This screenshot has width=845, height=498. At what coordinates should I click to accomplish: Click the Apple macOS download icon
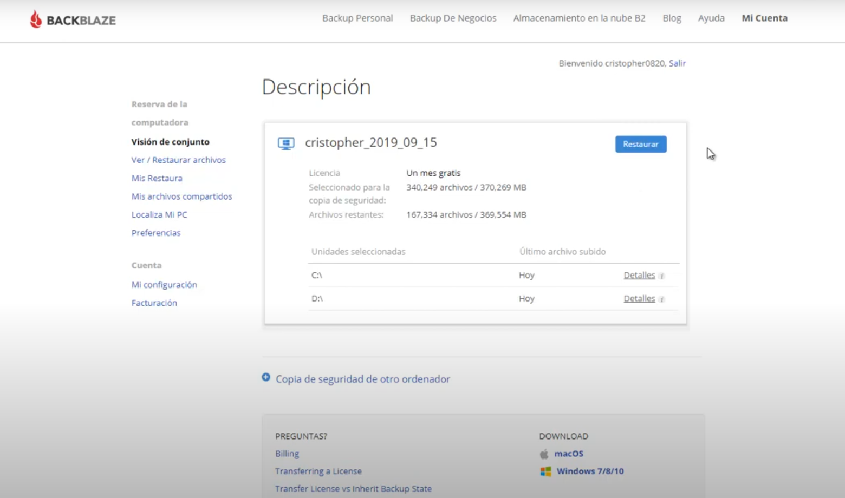coord(544,454)
